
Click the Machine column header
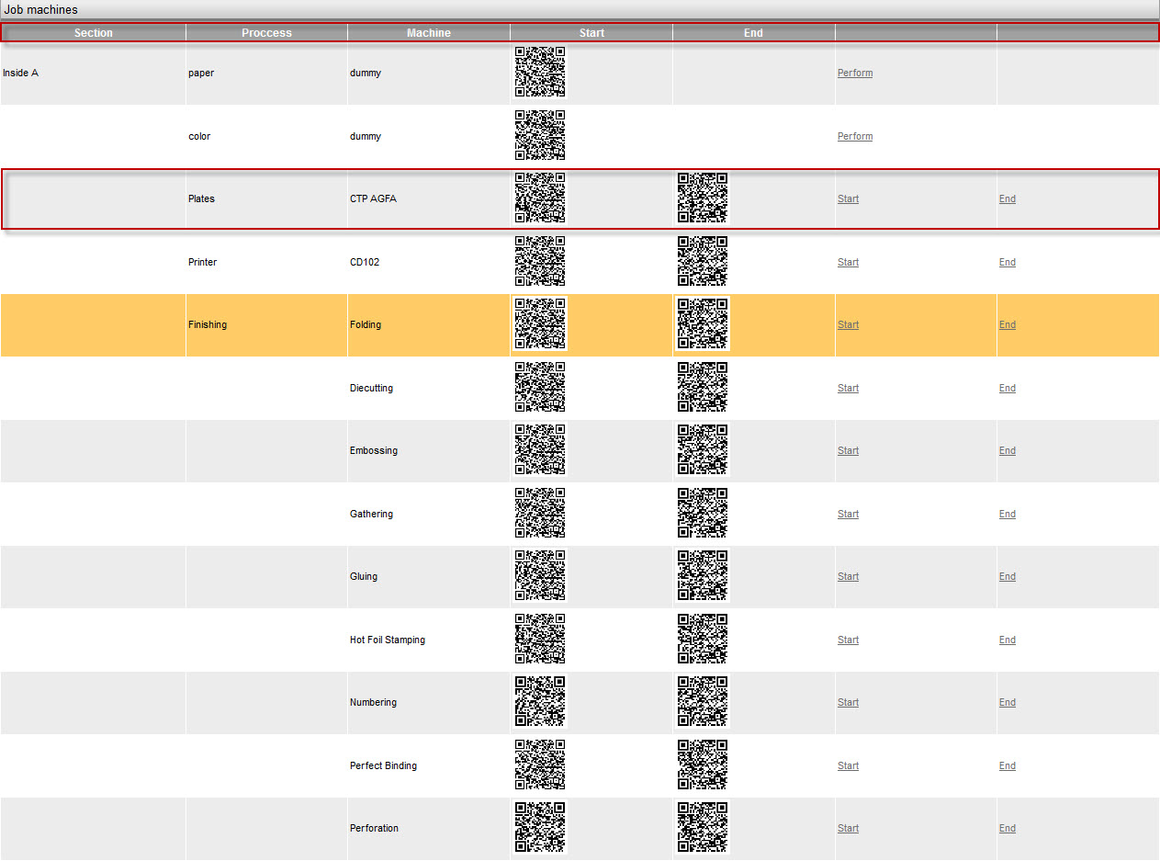point(429,33)
